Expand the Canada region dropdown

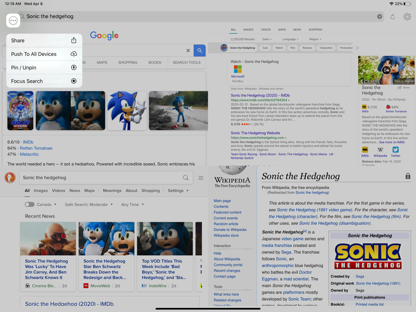coord(47,205)
